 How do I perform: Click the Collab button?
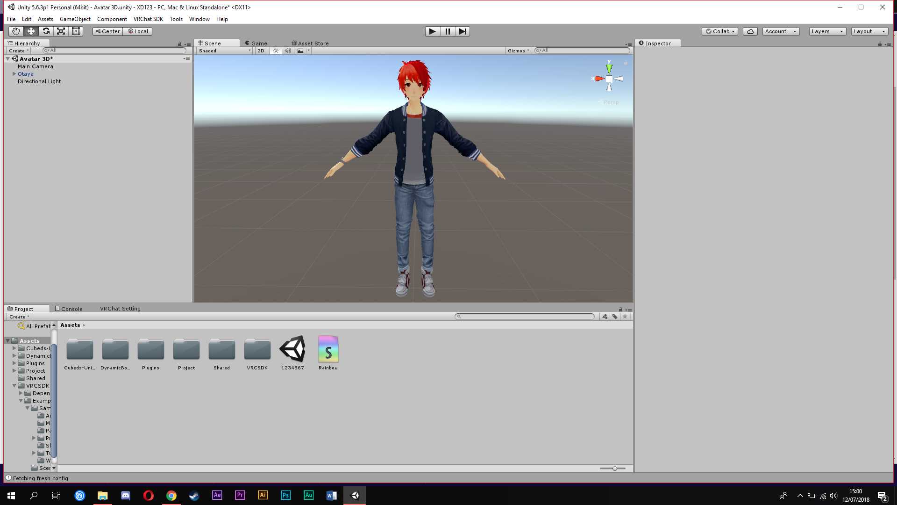(720, 31)
